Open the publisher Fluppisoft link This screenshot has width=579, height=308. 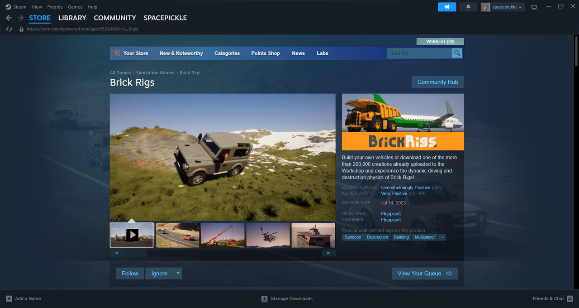pyautogui.click(x=391, y=220)
